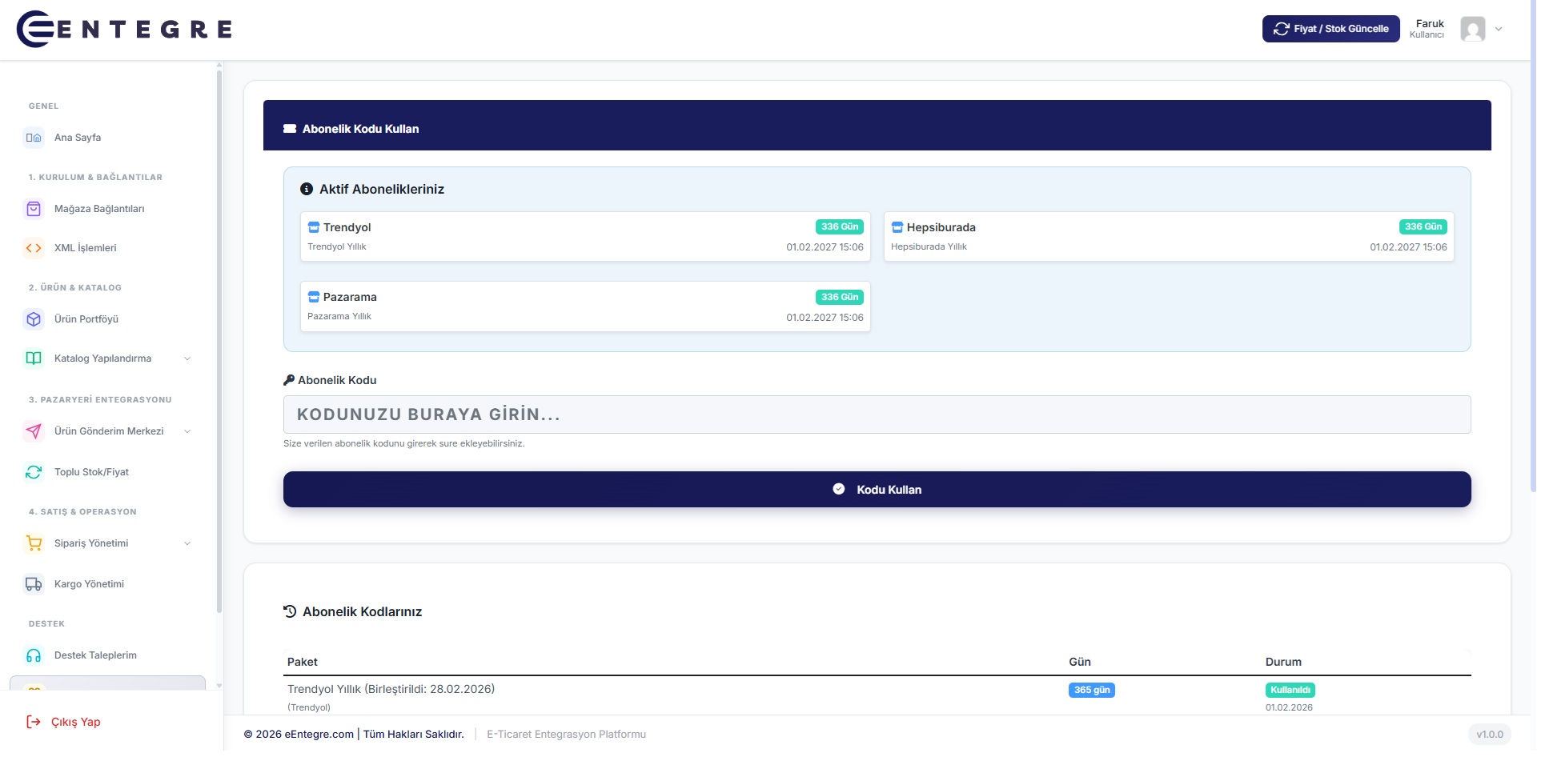The height and width of the screenshot is (761, 1561).
Task: Click the key icon next to Abonelik Kodu
Action: 289,380
